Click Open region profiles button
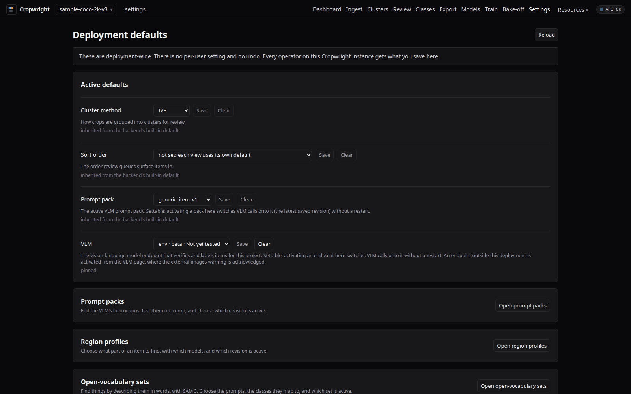The width and height of the screenshot is (631, 394). [x=522, y=346]
